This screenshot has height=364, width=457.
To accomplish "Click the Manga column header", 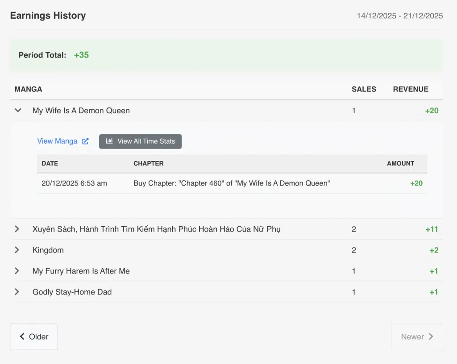I will coord(28,89).
